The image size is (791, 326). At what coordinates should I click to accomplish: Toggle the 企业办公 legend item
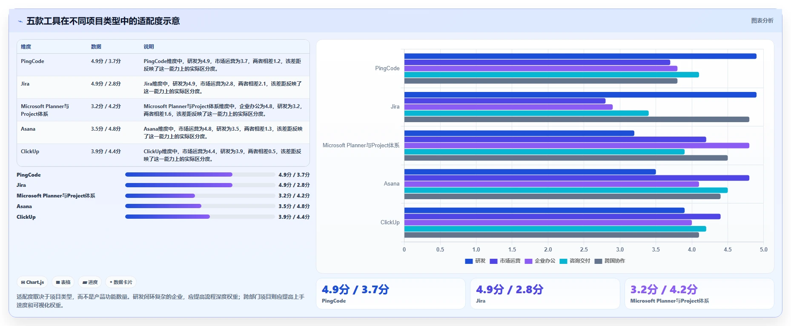pos(540,261)
